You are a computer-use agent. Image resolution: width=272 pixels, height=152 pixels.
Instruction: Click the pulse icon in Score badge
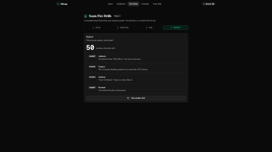pyautogui.click(x=204, y=4)
